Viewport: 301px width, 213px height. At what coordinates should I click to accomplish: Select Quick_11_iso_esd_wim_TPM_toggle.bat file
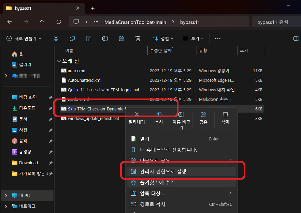[103, 90]
